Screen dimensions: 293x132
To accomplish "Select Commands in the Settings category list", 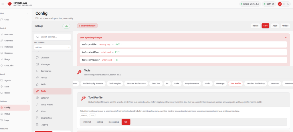I will 53,71.
